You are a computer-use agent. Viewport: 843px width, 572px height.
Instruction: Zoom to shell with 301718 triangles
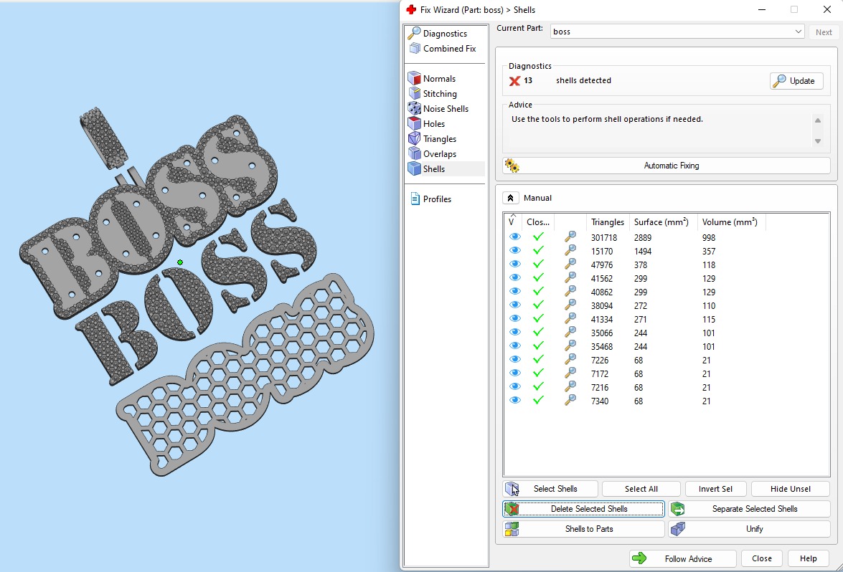click(x=570, y=237)
